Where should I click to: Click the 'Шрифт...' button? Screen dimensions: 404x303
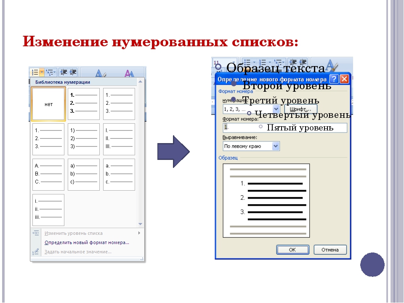click(300, 109)
